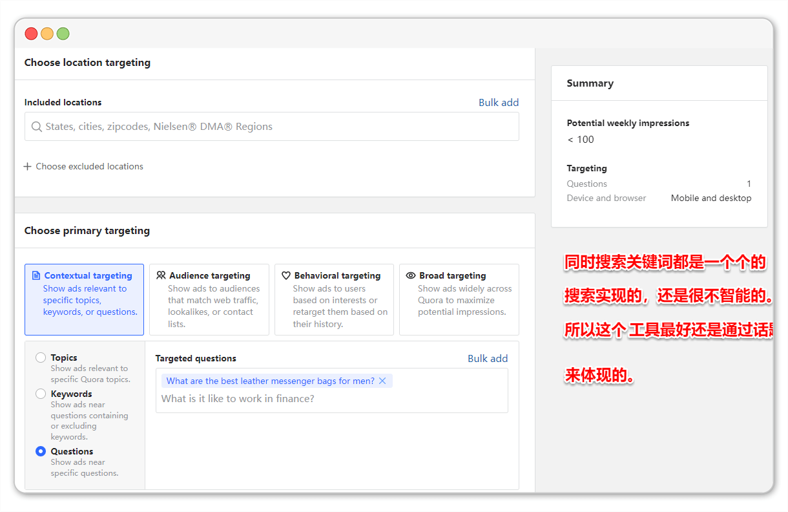
Task: Click the Audience targeting people icon
Action: coord(161,275)
